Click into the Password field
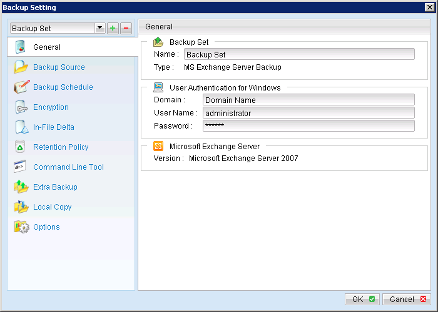This screenshot has width=438, height=312. click(x=308, y=126)
